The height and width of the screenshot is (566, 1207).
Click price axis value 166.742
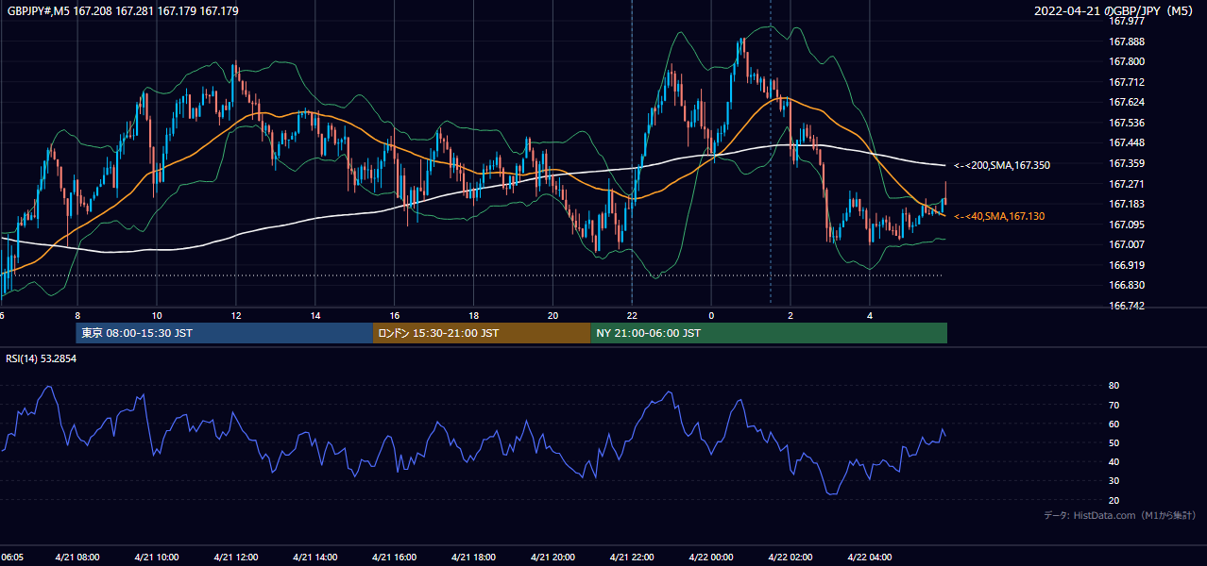(x=1127, y=307)
